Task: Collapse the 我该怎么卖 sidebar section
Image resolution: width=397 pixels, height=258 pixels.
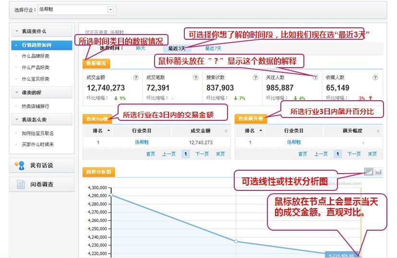Action: click(42, 119)
